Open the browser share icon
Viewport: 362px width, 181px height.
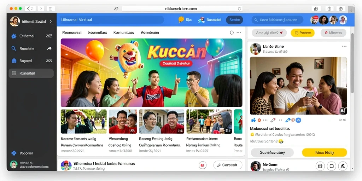[x=316, y=9]
